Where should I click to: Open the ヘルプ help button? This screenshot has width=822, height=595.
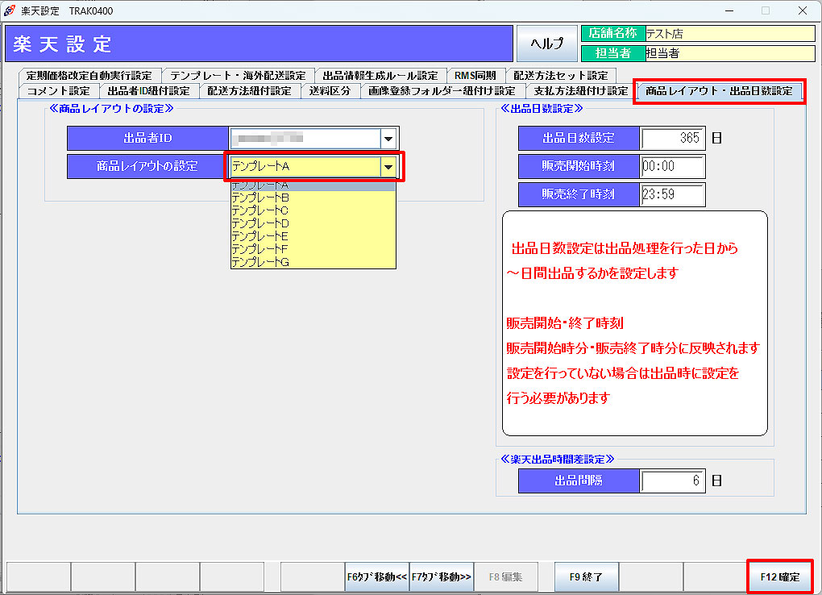[547, 44]
